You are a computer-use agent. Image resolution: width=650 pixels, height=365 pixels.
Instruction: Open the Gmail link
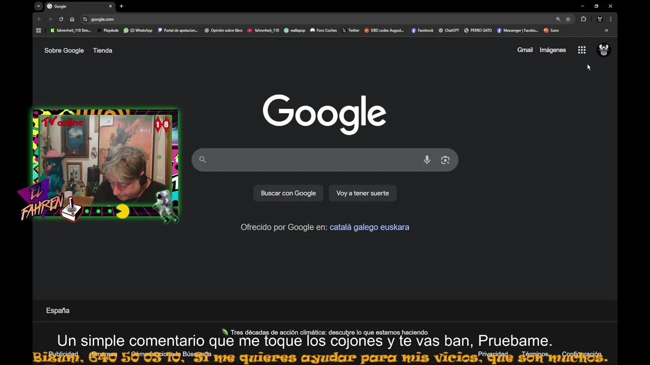[525, 50]
